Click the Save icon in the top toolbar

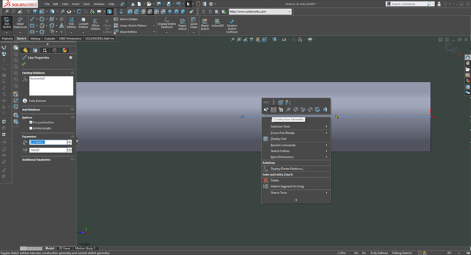click(x=159, y=4)
